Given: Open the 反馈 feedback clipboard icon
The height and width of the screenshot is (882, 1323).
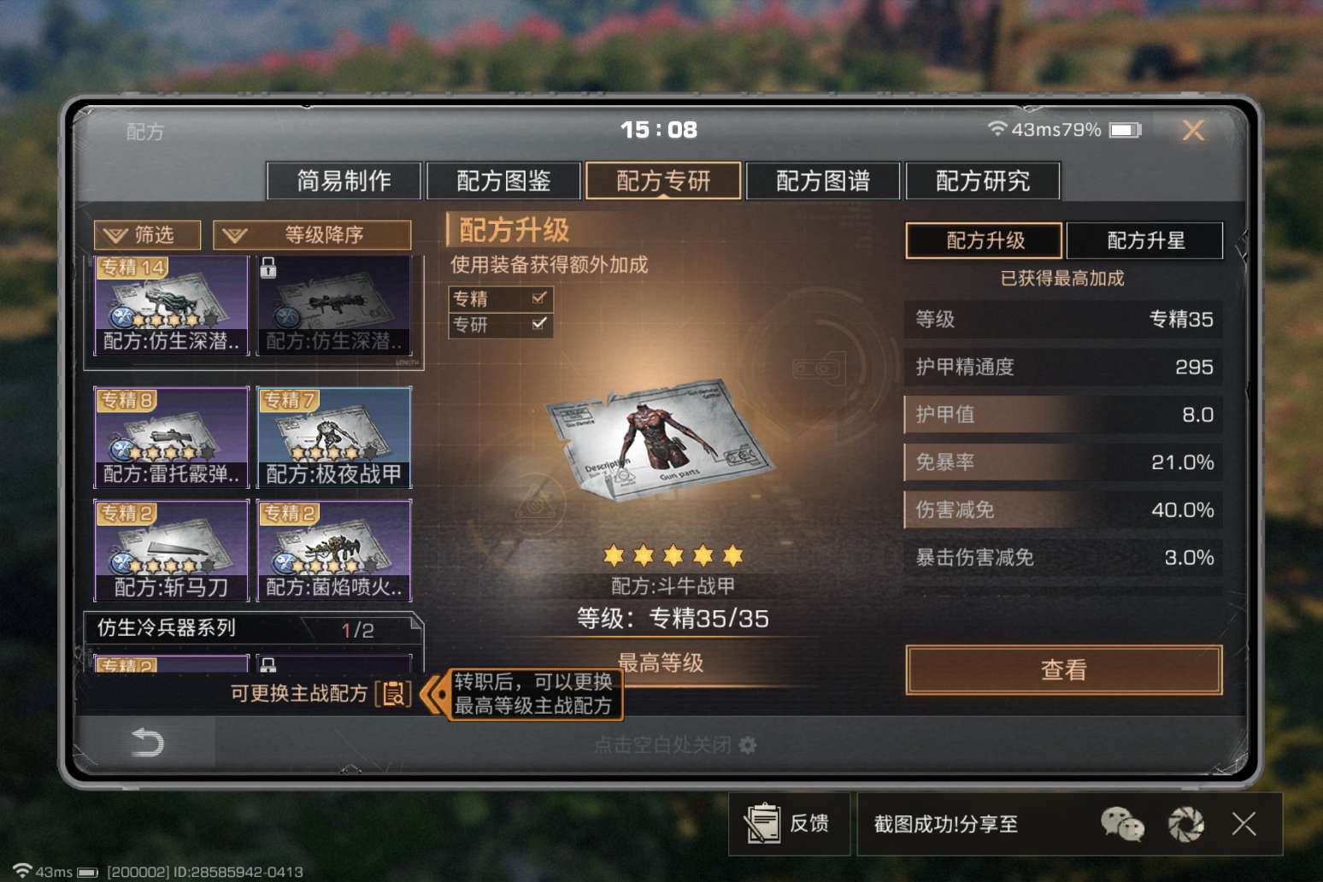Looking at the screenshot, I should pyautogui.click(x=761, y=823).
